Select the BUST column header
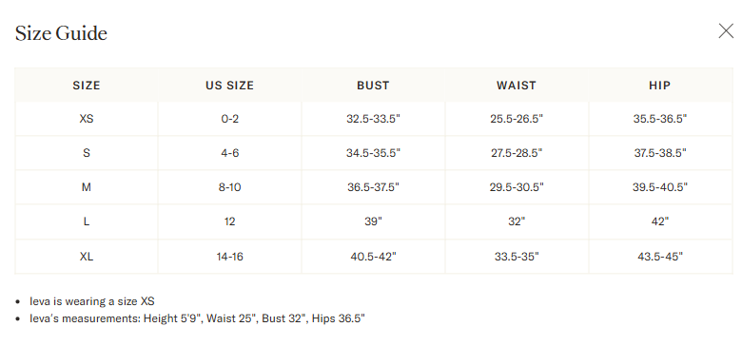 [x=373, y=86]
